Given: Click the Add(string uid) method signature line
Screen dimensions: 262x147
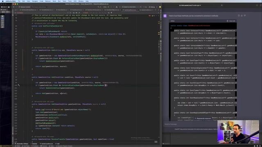Looking at the screenshot, I should (x=61, y=50).
